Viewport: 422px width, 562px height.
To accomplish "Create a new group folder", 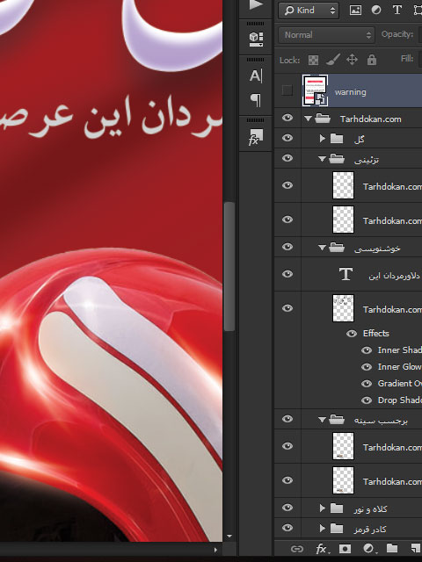I will [x=392, y=548].
